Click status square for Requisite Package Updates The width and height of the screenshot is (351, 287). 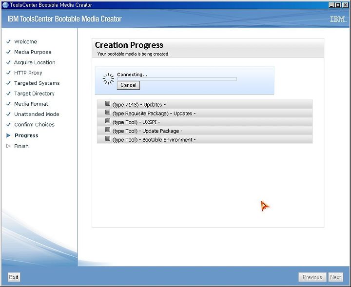coord(108,112)
